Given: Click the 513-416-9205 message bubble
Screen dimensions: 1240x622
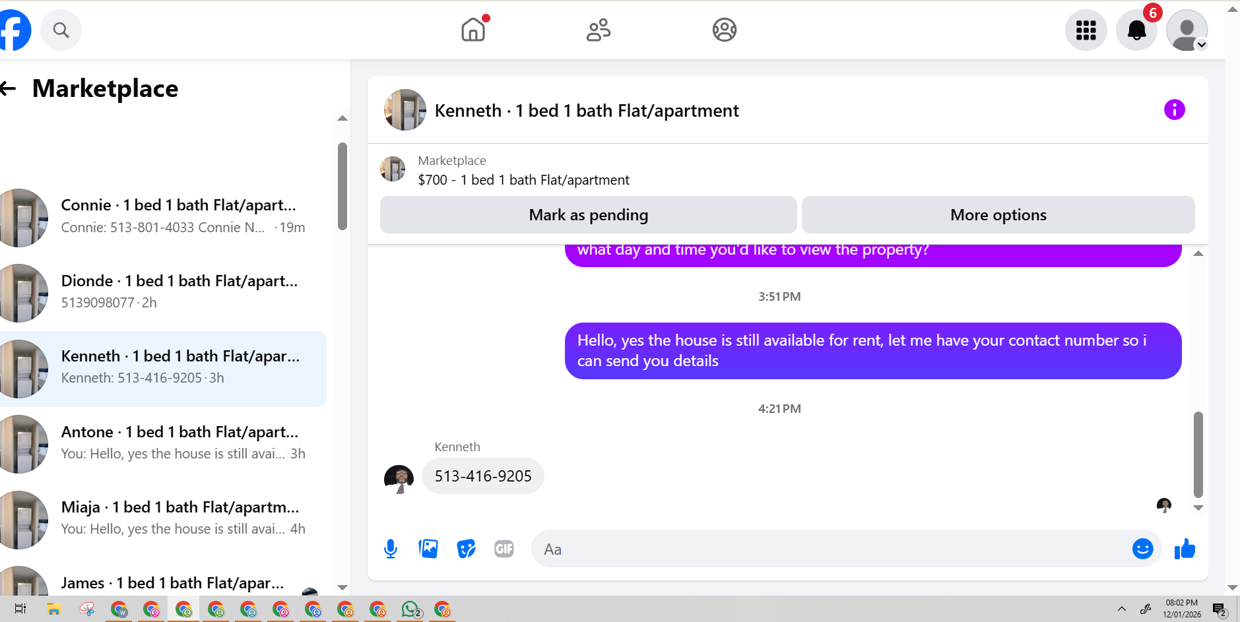Looking at the screenshot, I should tap(483, 476).
